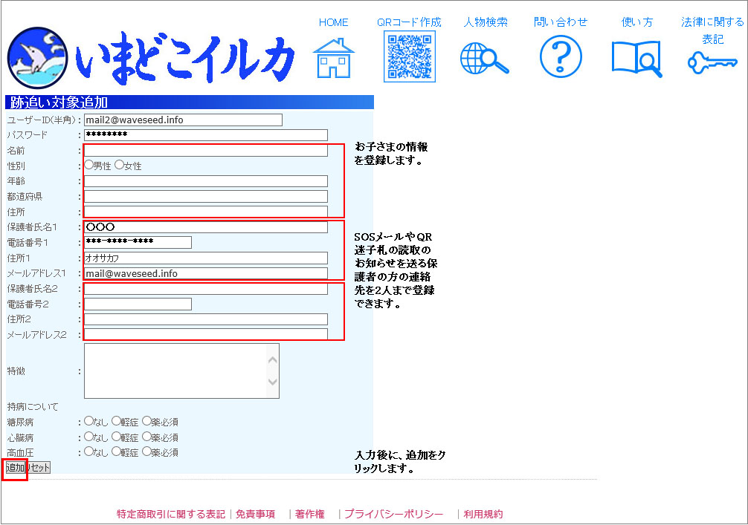
Task: Click the 特徴 textarea scroll down arrow
Action: click(x=273, y=382)
